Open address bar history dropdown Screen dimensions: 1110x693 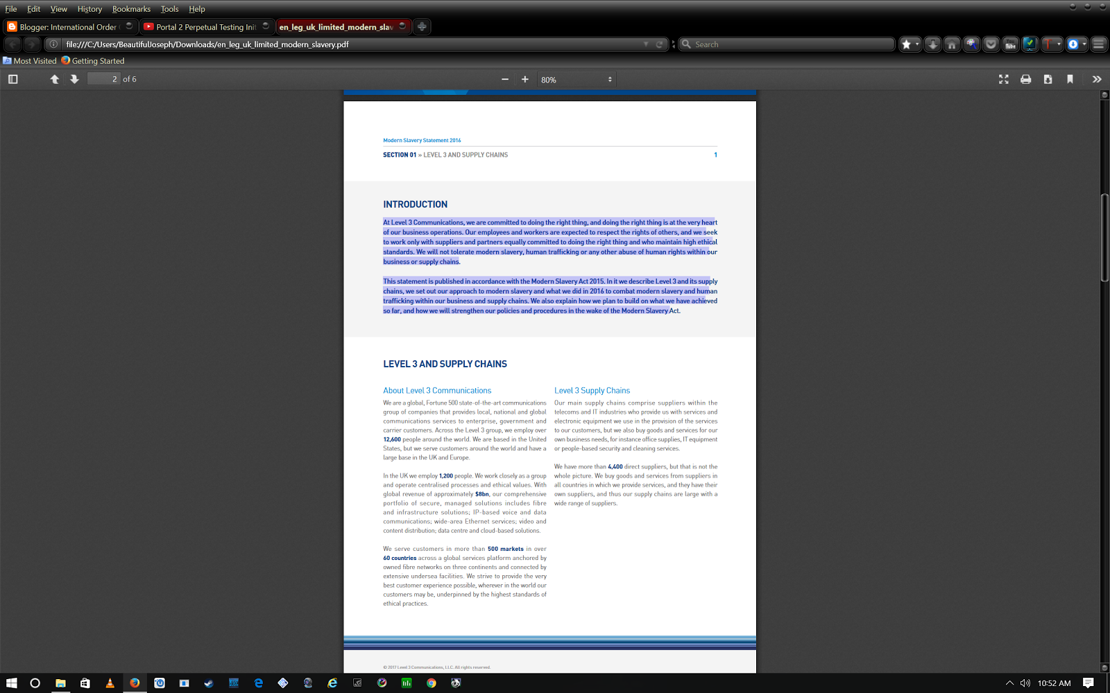tap(646, 44)
